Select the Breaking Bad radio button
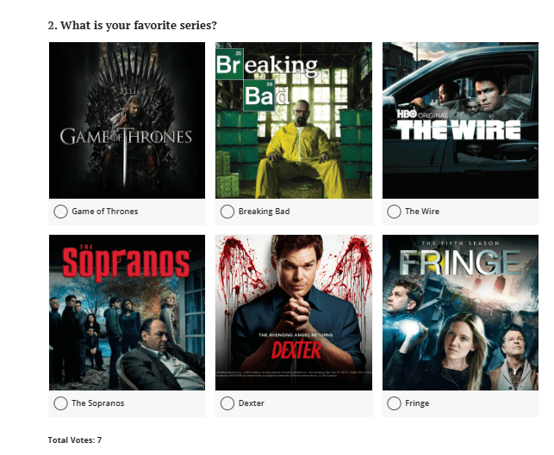Viewport: 554px width, 455px height. tap(227, 212)
